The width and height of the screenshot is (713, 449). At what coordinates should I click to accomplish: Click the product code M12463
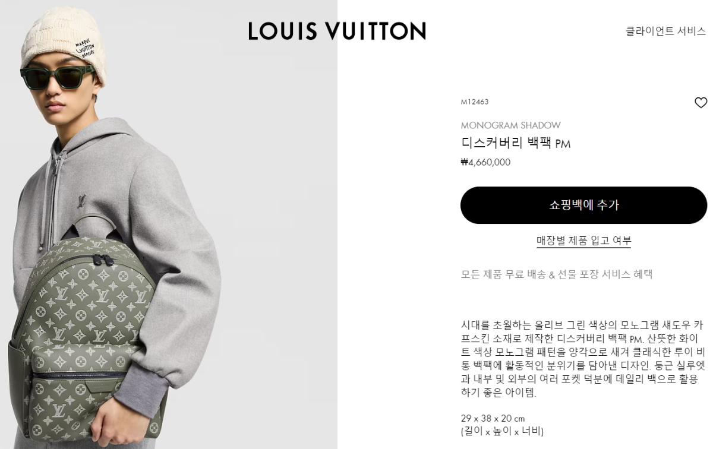coord(475,102)
